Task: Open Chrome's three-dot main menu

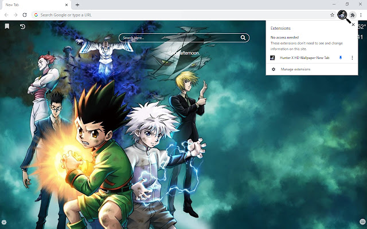Action: coord(361,15)
